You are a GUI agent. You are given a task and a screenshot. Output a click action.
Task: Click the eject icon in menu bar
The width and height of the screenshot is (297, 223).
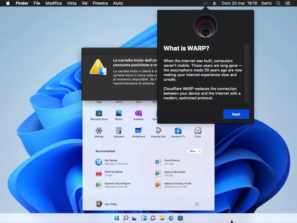(214, 3)
